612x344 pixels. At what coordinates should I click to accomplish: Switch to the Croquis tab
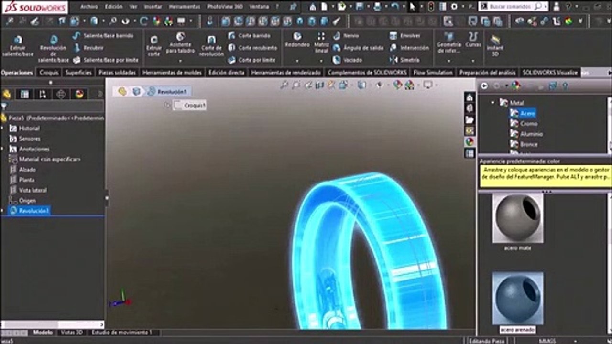49,73
